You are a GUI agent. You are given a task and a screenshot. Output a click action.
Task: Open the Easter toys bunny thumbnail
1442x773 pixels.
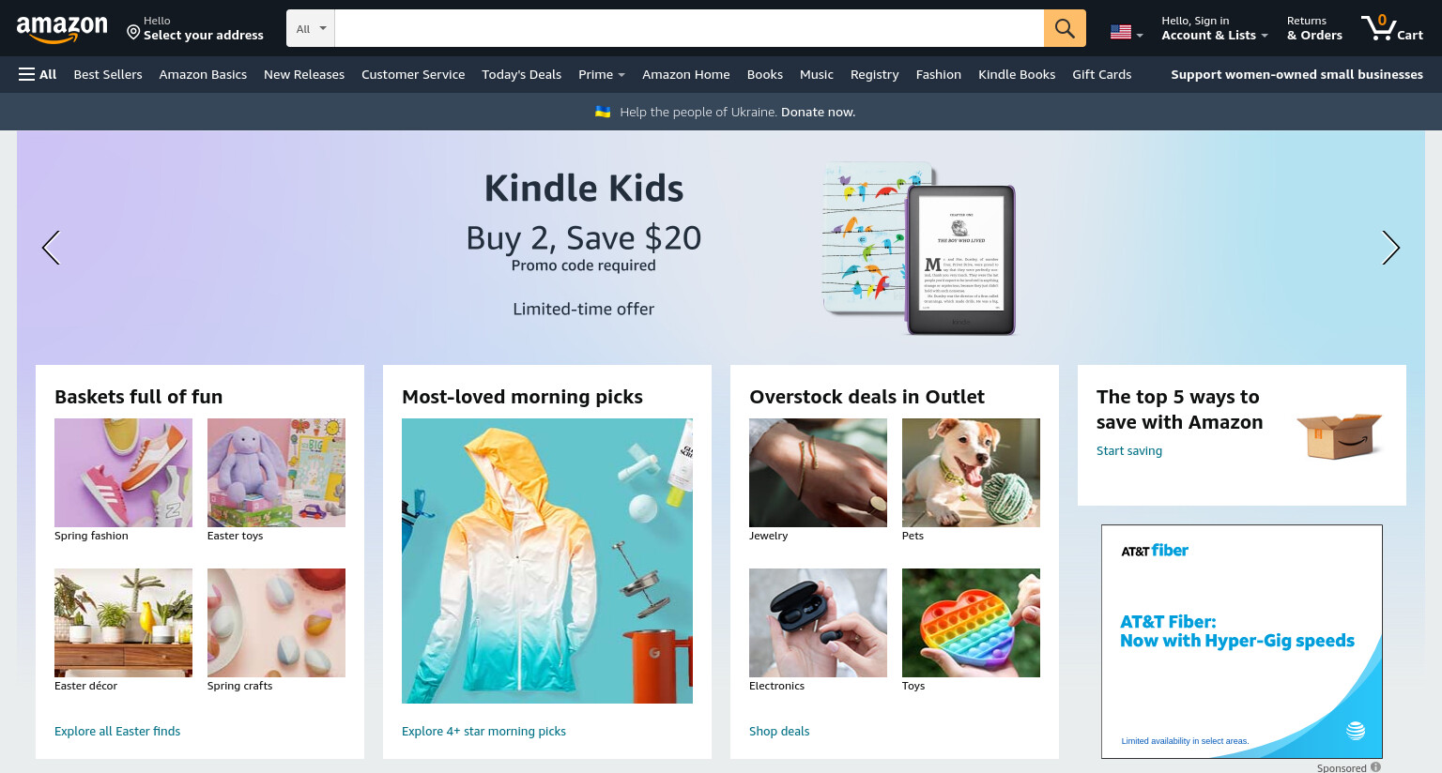coord(276,473)
